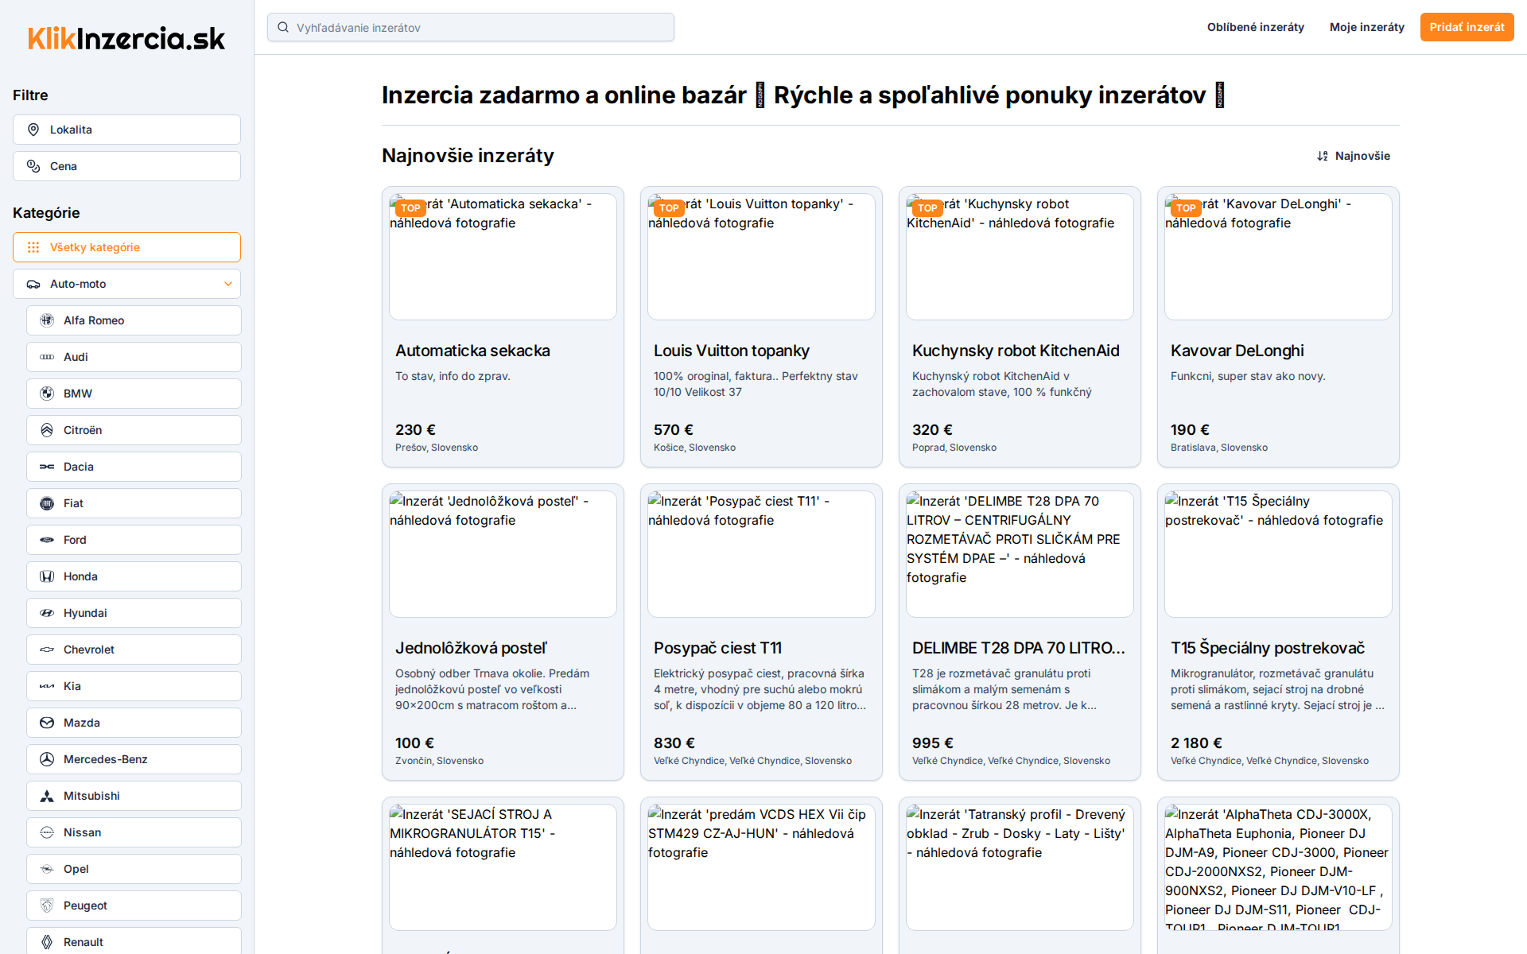The height and width of the screenshot is (954, 1527).
Task: Change sorting with Najnovšie dropdown
Action: tap(1354, 156)
